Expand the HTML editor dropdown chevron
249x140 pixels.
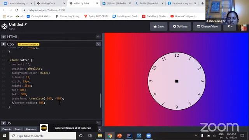(98, 37)
